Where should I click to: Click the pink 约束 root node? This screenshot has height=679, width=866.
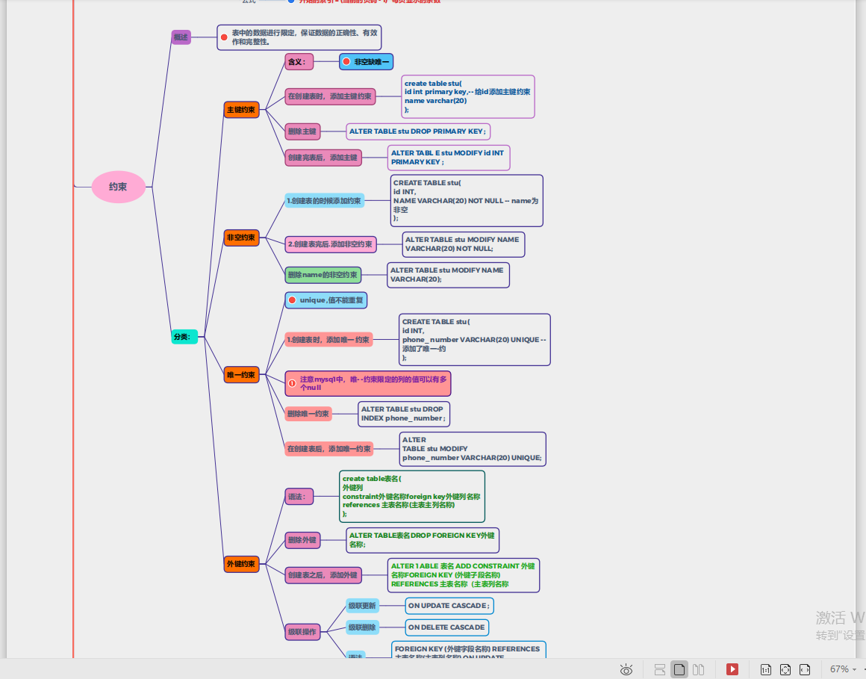118,187
